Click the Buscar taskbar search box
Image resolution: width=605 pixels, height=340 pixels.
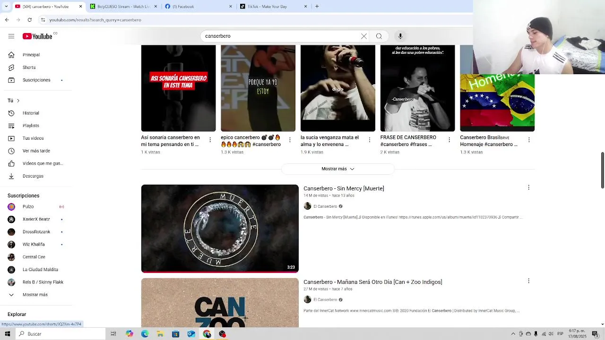[x=60, y=334]
